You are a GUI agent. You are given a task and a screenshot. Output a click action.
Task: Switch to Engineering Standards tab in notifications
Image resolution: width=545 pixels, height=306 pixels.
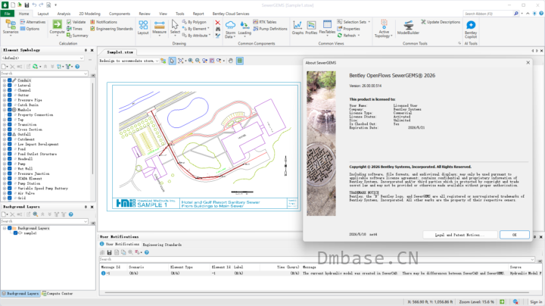[x=162, y=245]
